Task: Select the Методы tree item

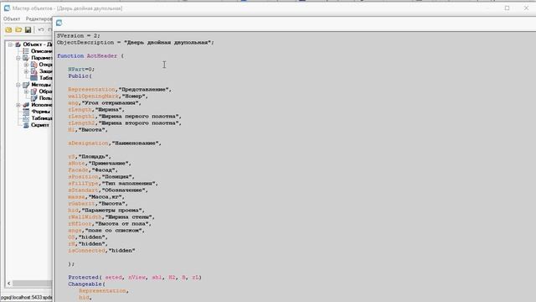Action: [41, 85]
